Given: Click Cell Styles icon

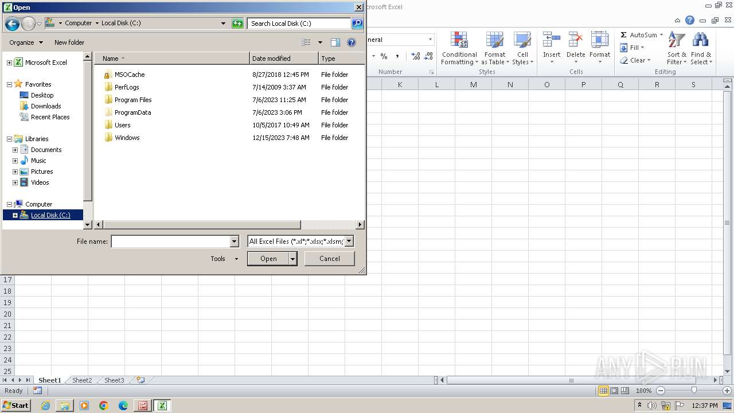Looking at the screenshot, I should (522, 48).
